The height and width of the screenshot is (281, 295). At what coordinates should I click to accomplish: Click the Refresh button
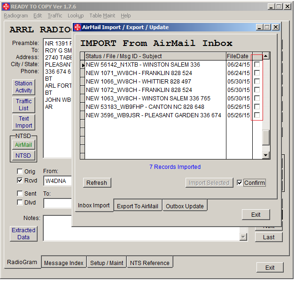(x=97, y=182)
